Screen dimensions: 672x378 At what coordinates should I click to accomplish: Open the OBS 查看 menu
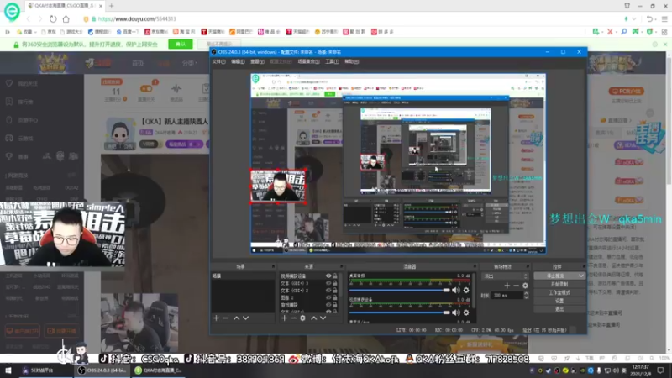point(257,61)
